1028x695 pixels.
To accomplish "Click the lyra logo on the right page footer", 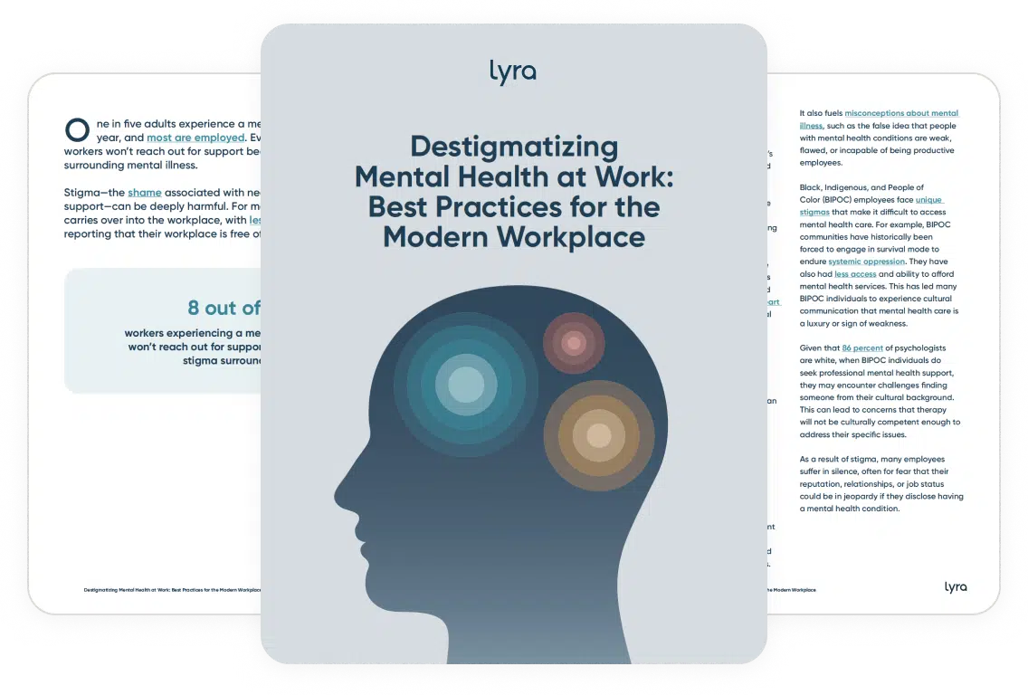I will click(x=956, y=586).
